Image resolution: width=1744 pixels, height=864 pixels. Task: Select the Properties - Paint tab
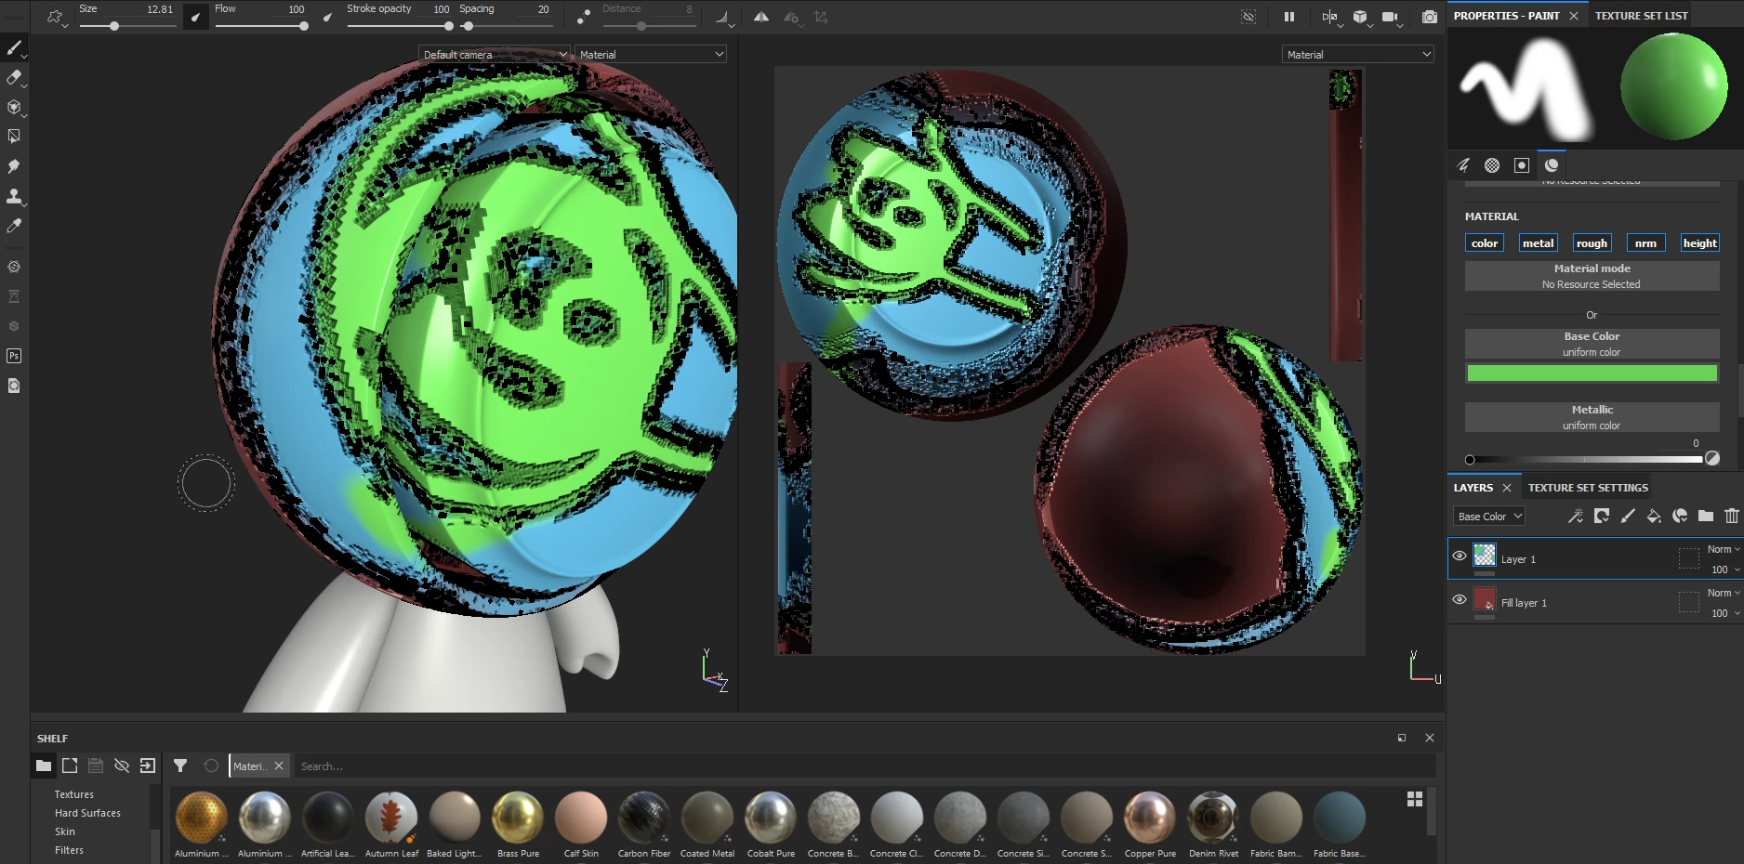pos(1506,16)
